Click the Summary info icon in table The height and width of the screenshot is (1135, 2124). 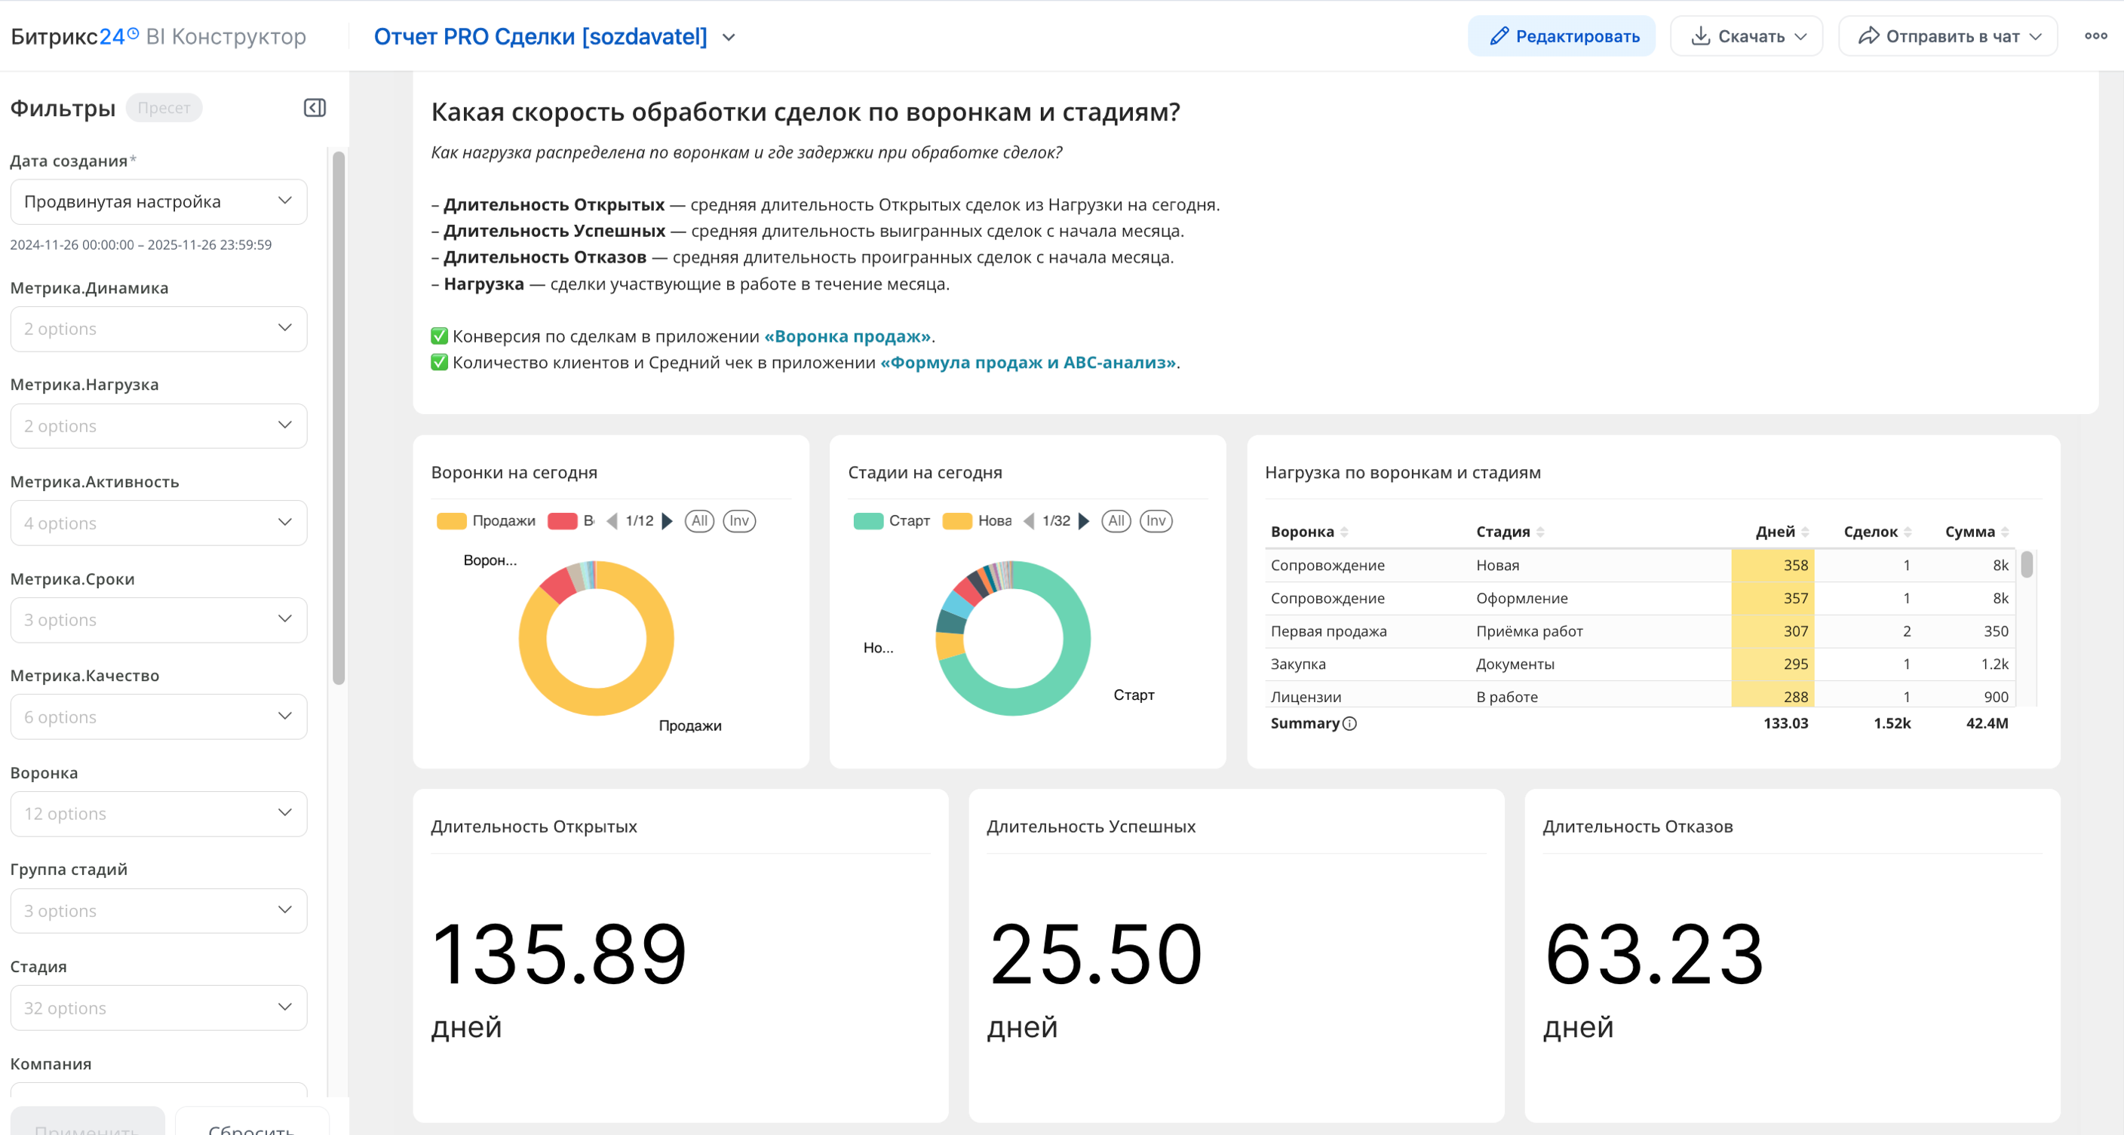[x=1350, y=724]
